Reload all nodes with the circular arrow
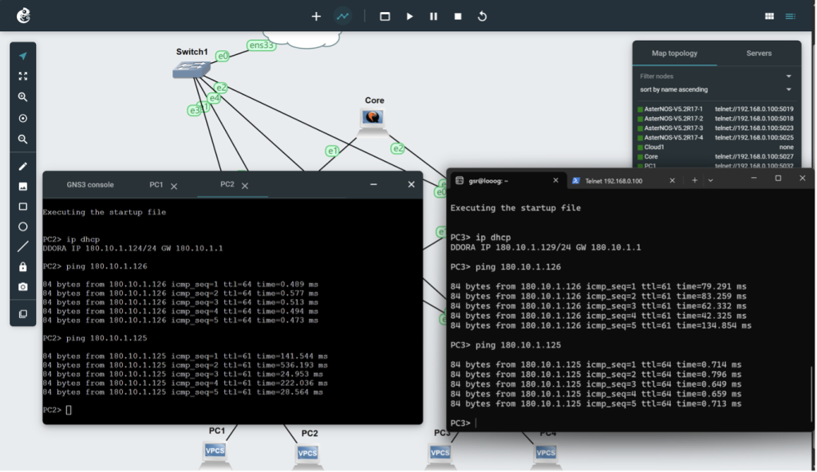 click(483, 16)
